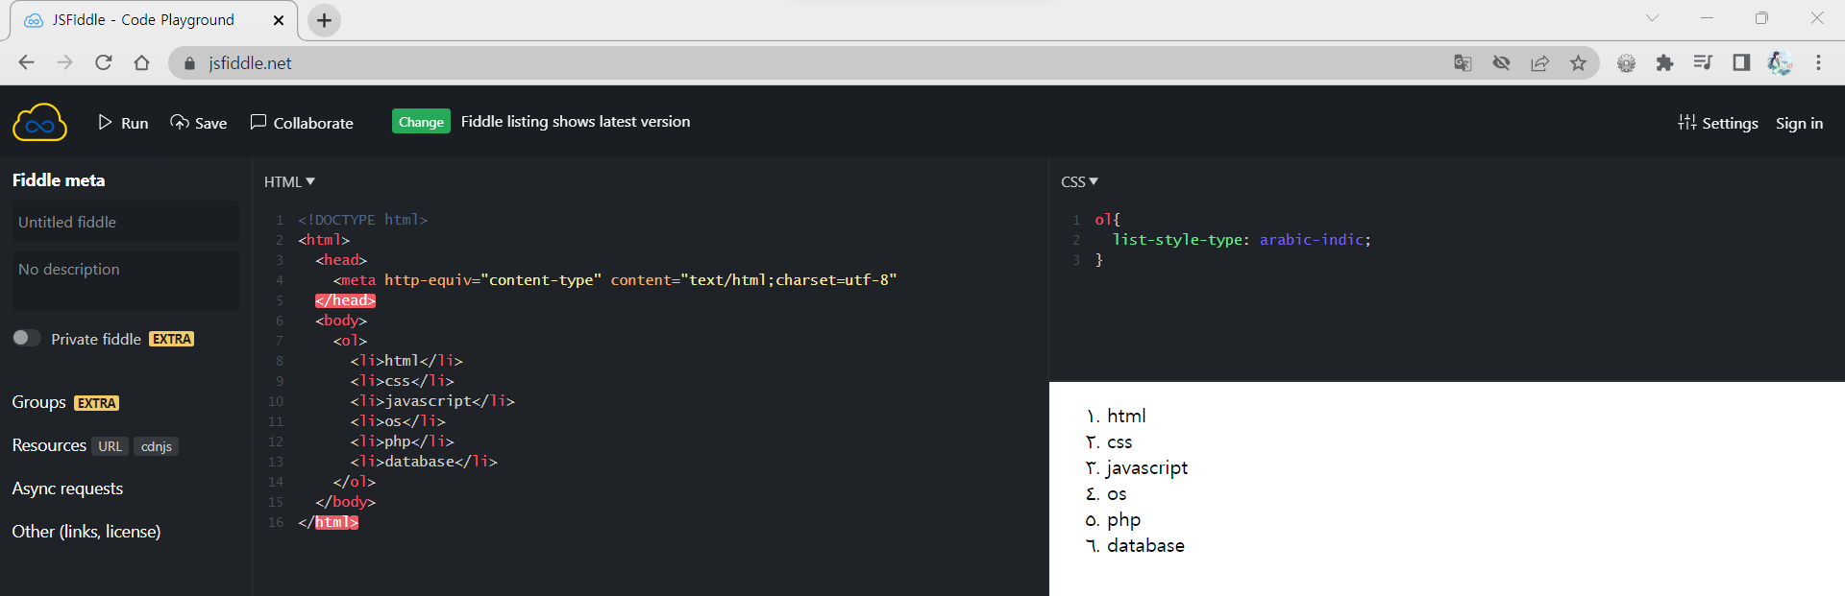Click the <li>javascript</li> code line
This screenshot has height=596, width=1845.
432,401
